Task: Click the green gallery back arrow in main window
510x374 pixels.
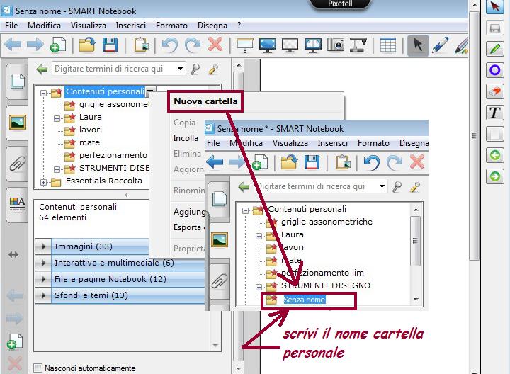Action: (x=42, y=69)
